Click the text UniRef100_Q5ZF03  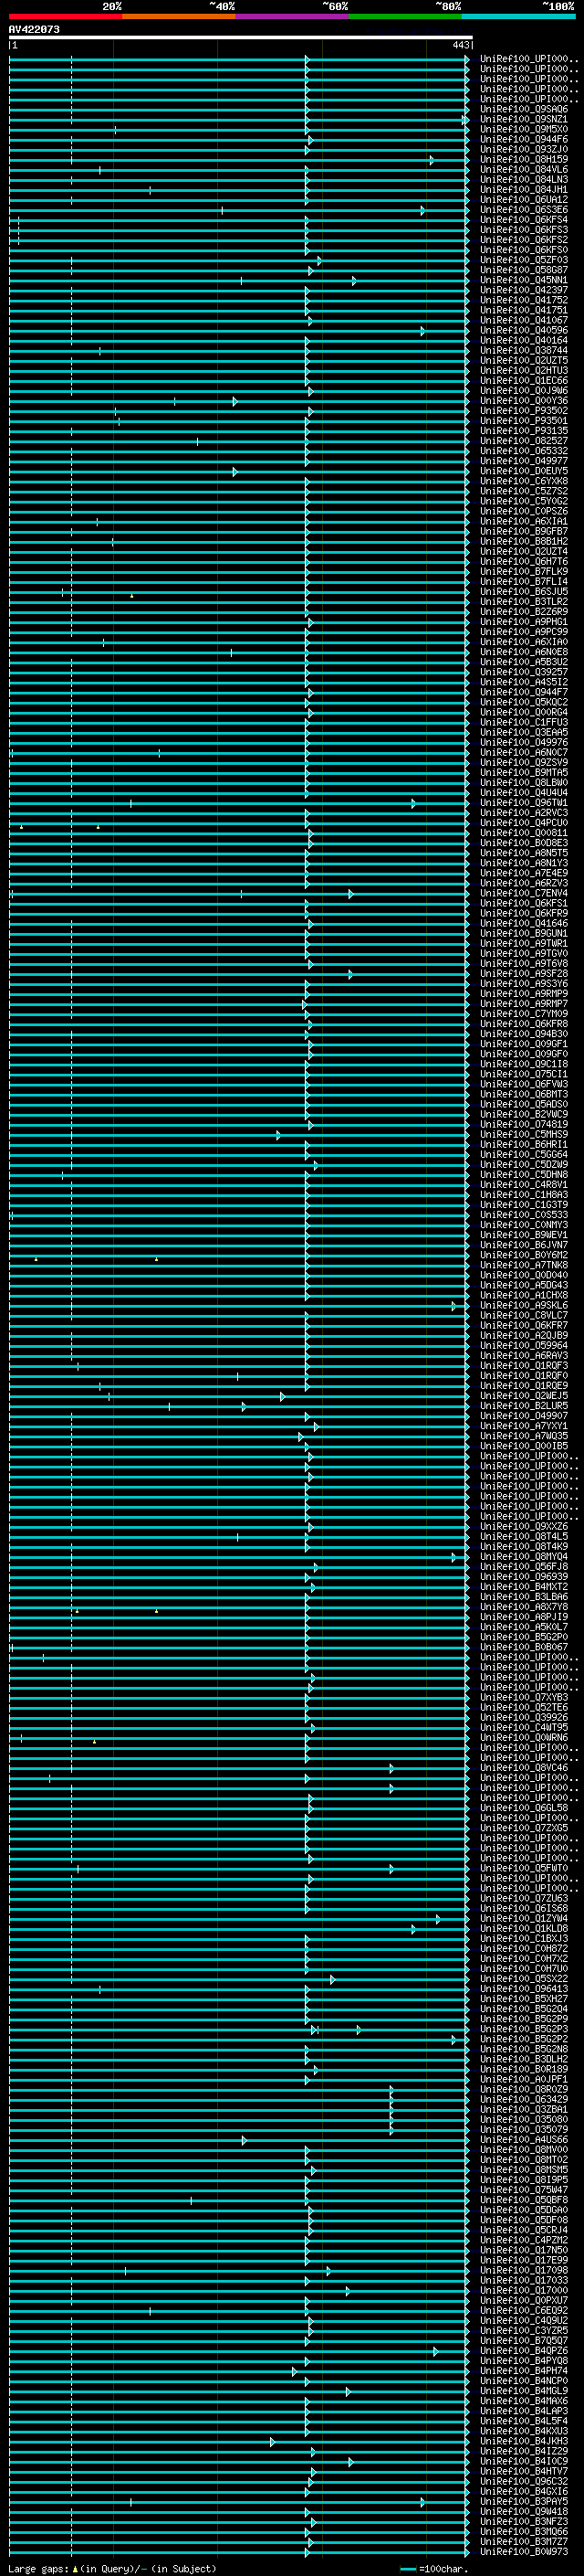[523, 260]
